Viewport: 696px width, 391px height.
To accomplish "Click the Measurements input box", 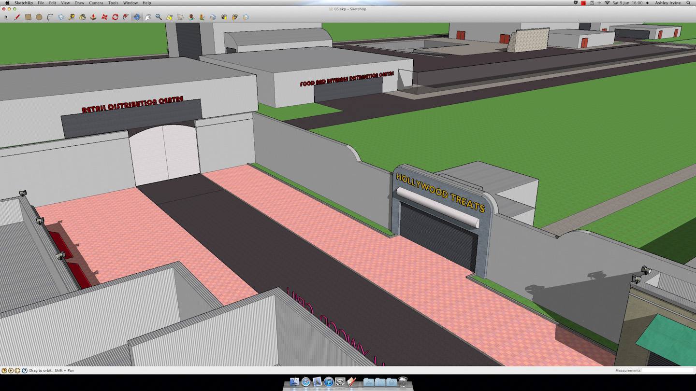I will pyautogui.click(x=668, y=370).
